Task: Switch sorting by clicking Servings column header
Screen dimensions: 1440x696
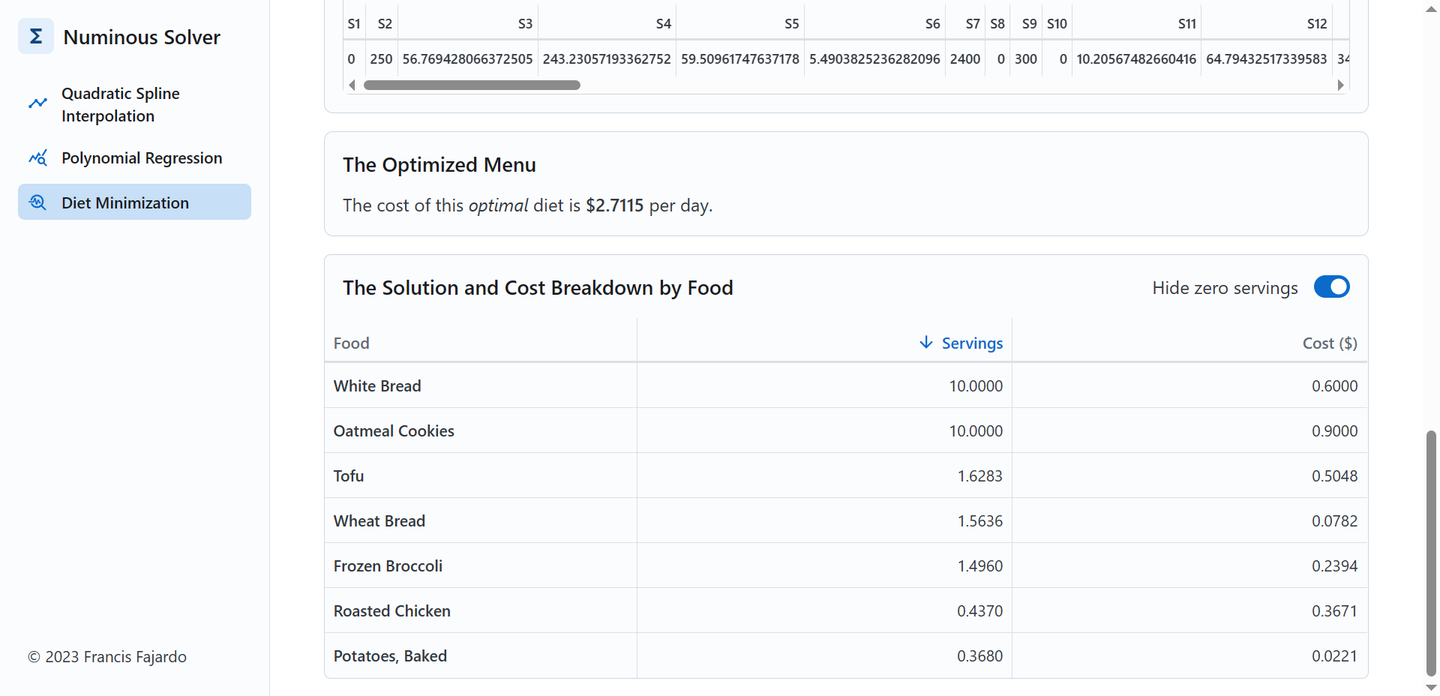Action: [x=972, y=343]
